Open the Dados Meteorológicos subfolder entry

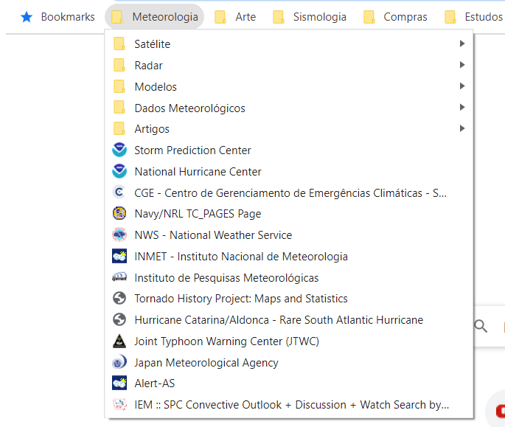click(x=290, y=108)
